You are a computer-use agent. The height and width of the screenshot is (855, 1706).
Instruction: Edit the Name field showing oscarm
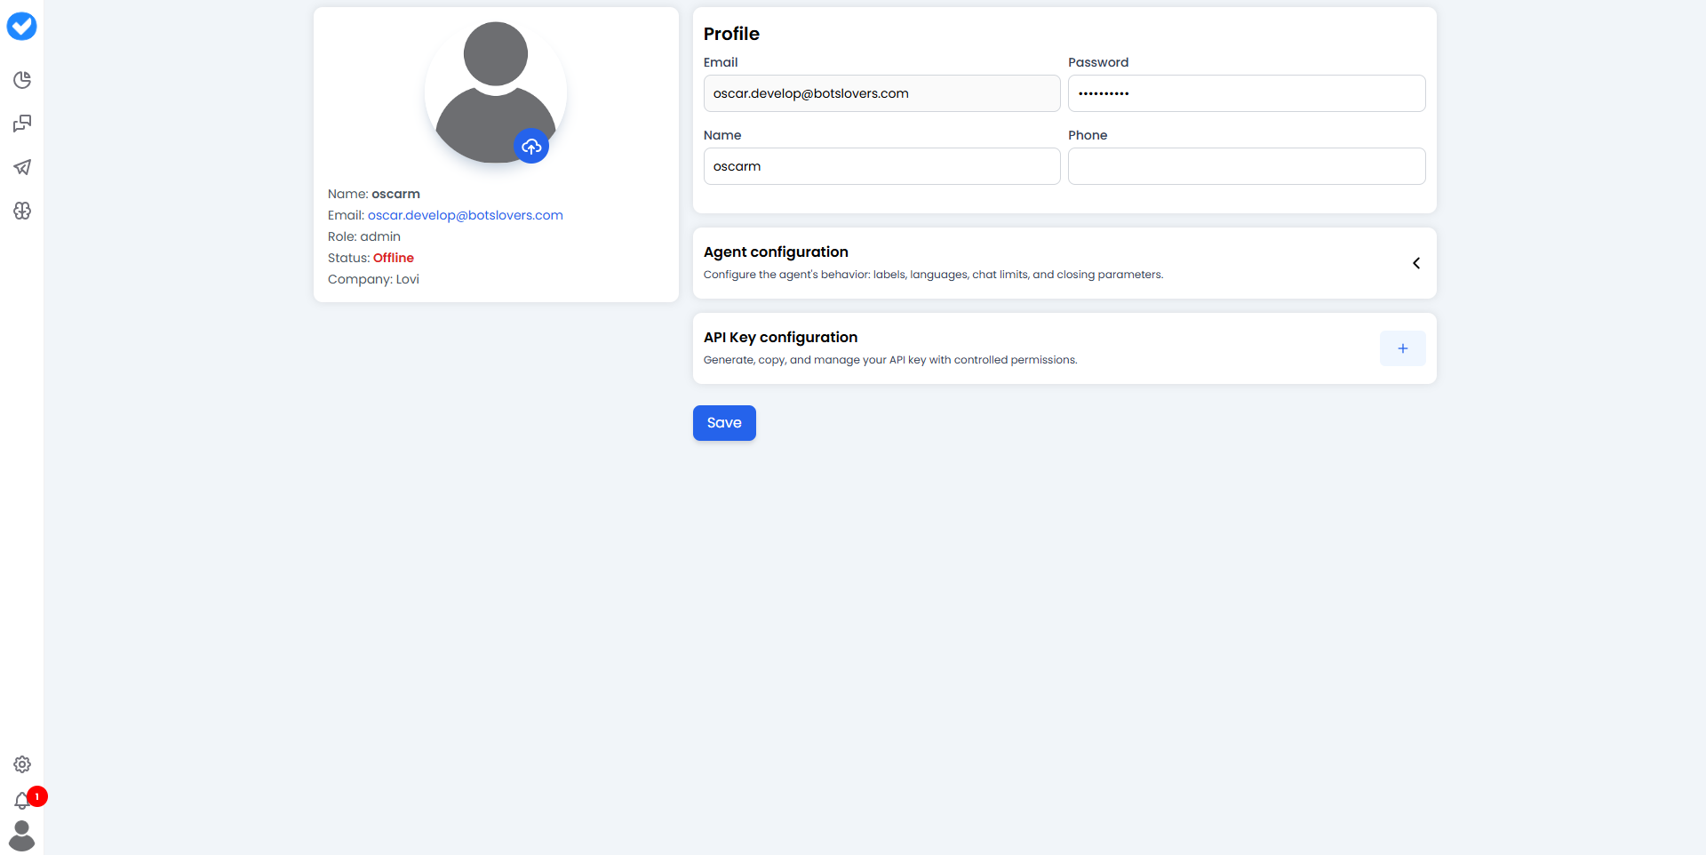pyautogui.click(x=881, y=165)
